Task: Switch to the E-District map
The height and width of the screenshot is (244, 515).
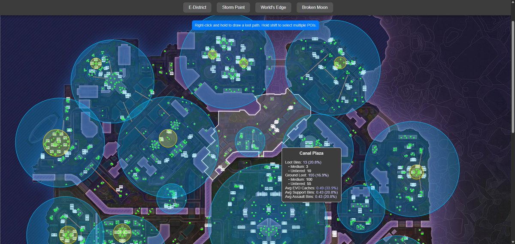Action: [197, 7]
